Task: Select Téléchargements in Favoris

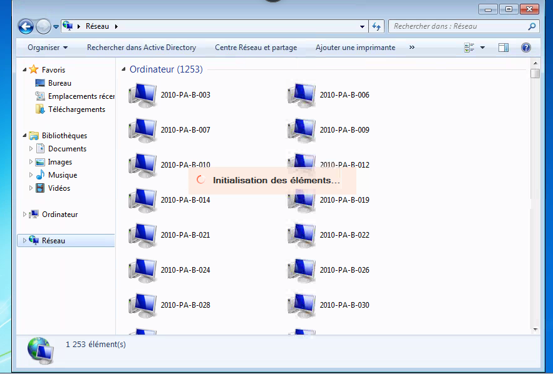Action: point(76,109)
